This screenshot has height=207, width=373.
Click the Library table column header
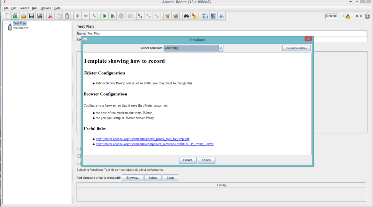221,185
